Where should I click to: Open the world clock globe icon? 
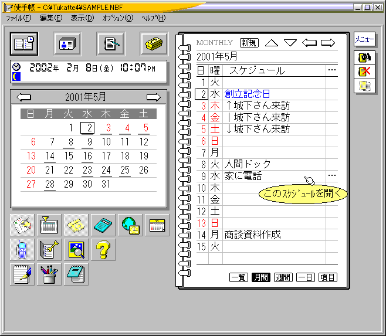click(130, 225)
